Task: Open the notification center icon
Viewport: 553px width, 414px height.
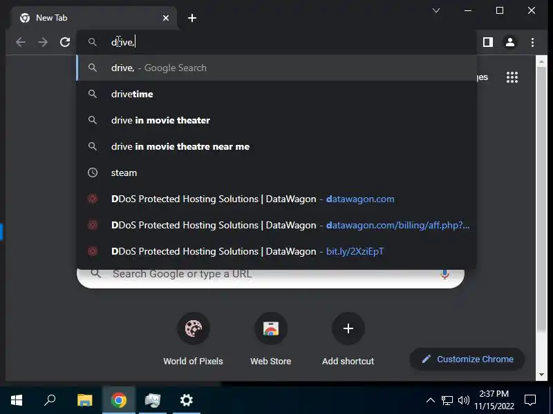Action: 530,400
